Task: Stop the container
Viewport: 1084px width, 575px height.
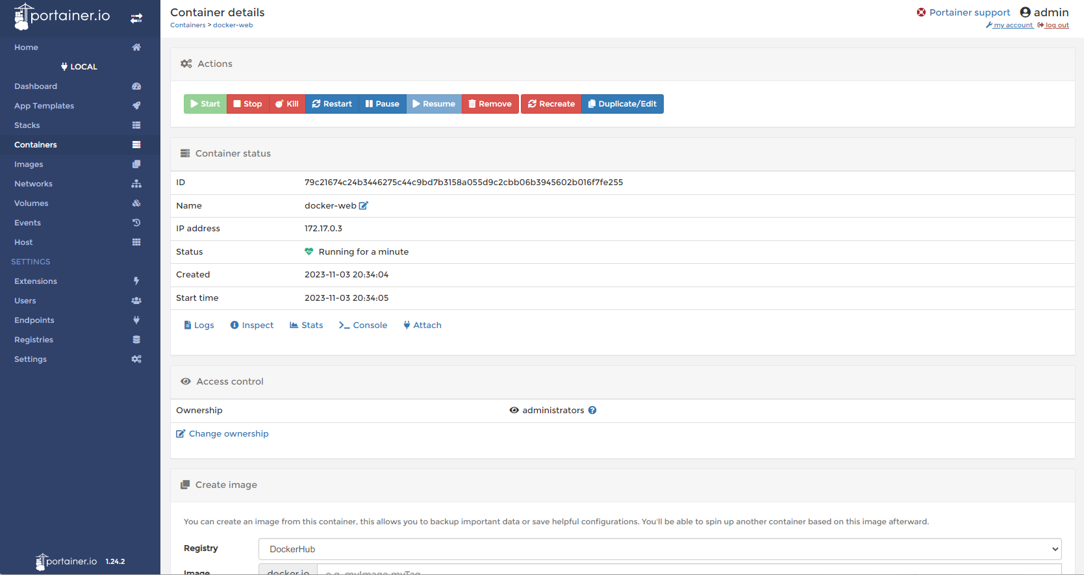Action: [x=247, y=104]
